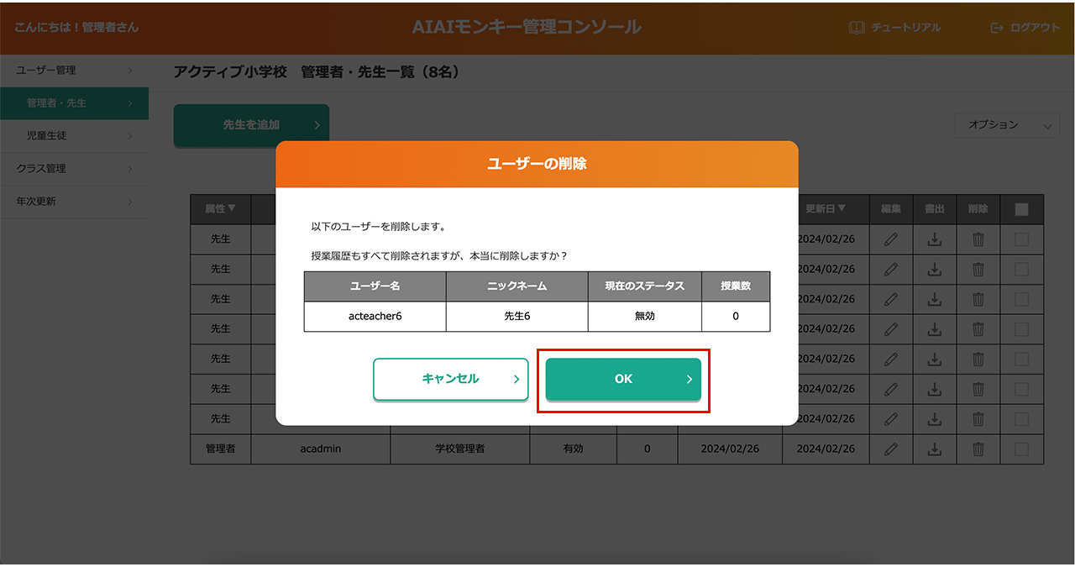Open the オプション dropdown
This screenshot has width=1075, height=567.
coord(1006,125)
